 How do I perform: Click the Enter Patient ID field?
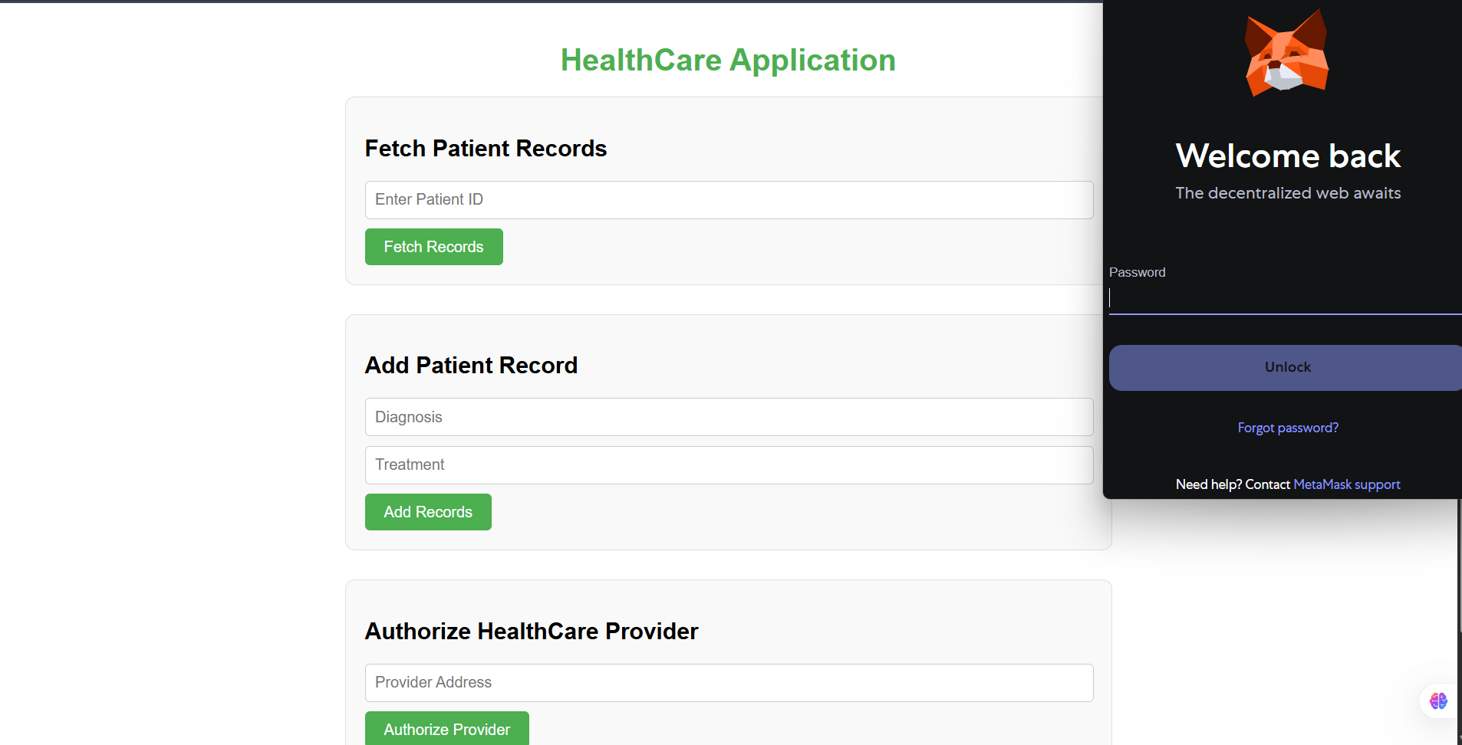(x=729, y=200)
